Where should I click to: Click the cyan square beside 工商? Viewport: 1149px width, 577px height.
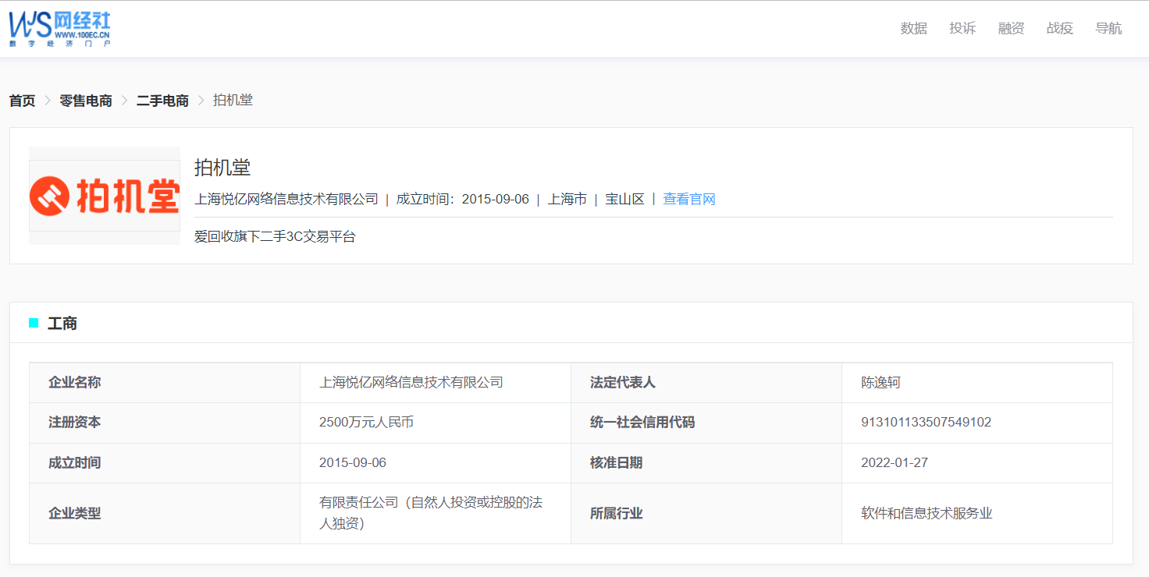pos(34,323)
